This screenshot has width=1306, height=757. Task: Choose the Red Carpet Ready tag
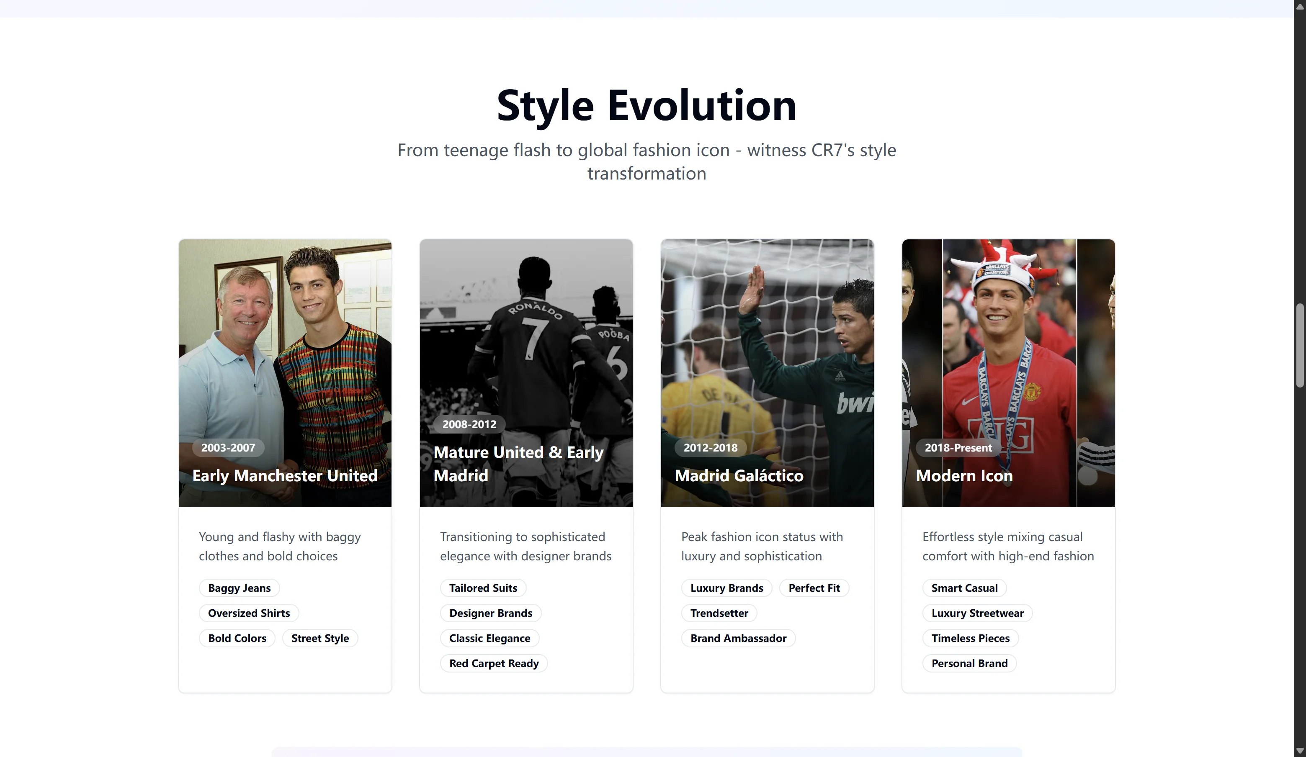(x=493, y=664)
